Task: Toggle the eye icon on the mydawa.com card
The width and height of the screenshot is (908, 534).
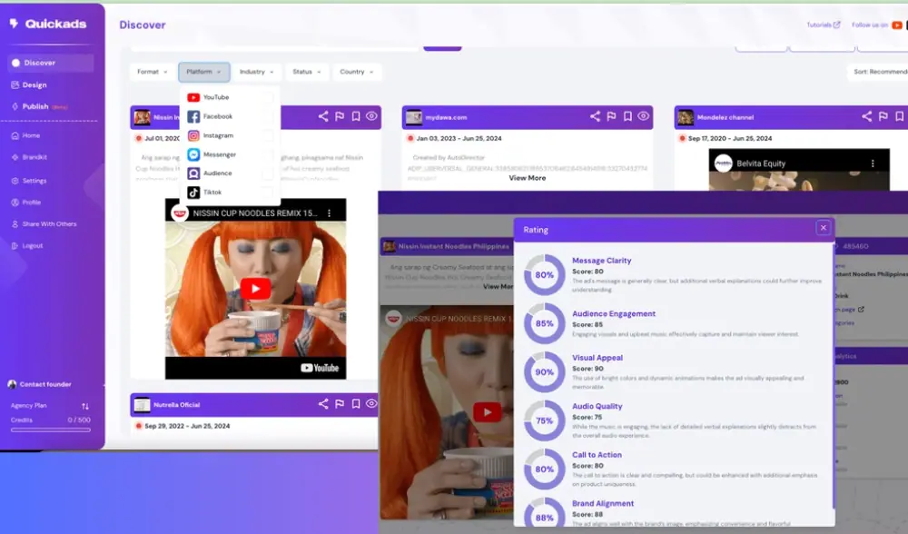Action: [643, 116]
